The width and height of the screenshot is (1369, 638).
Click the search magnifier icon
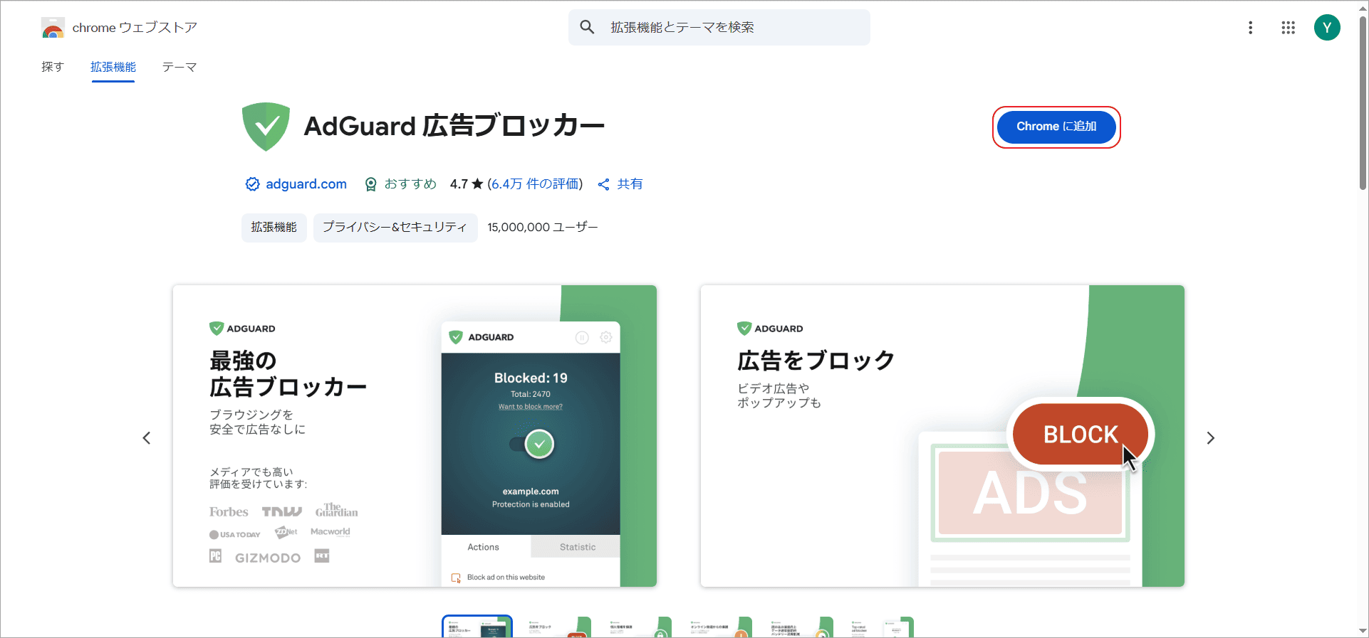pos(587,27)
